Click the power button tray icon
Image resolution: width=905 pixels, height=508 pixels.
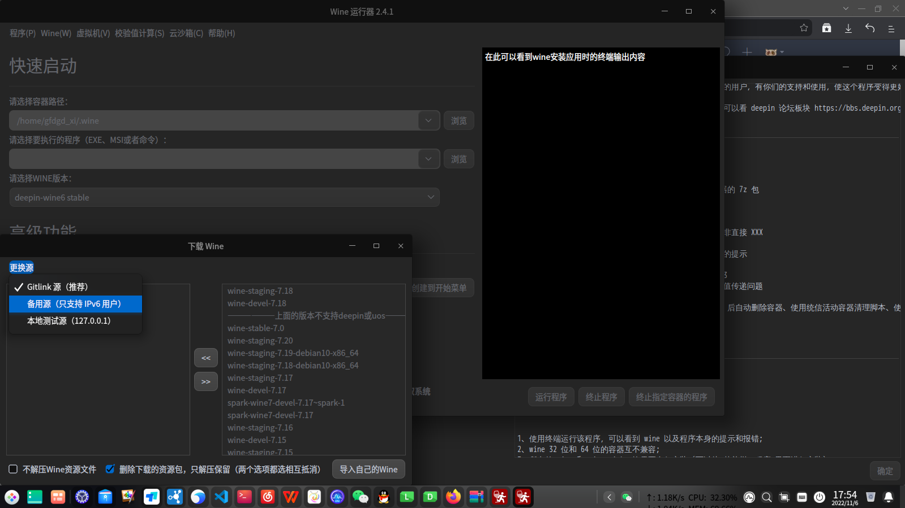tap(820, 497)
